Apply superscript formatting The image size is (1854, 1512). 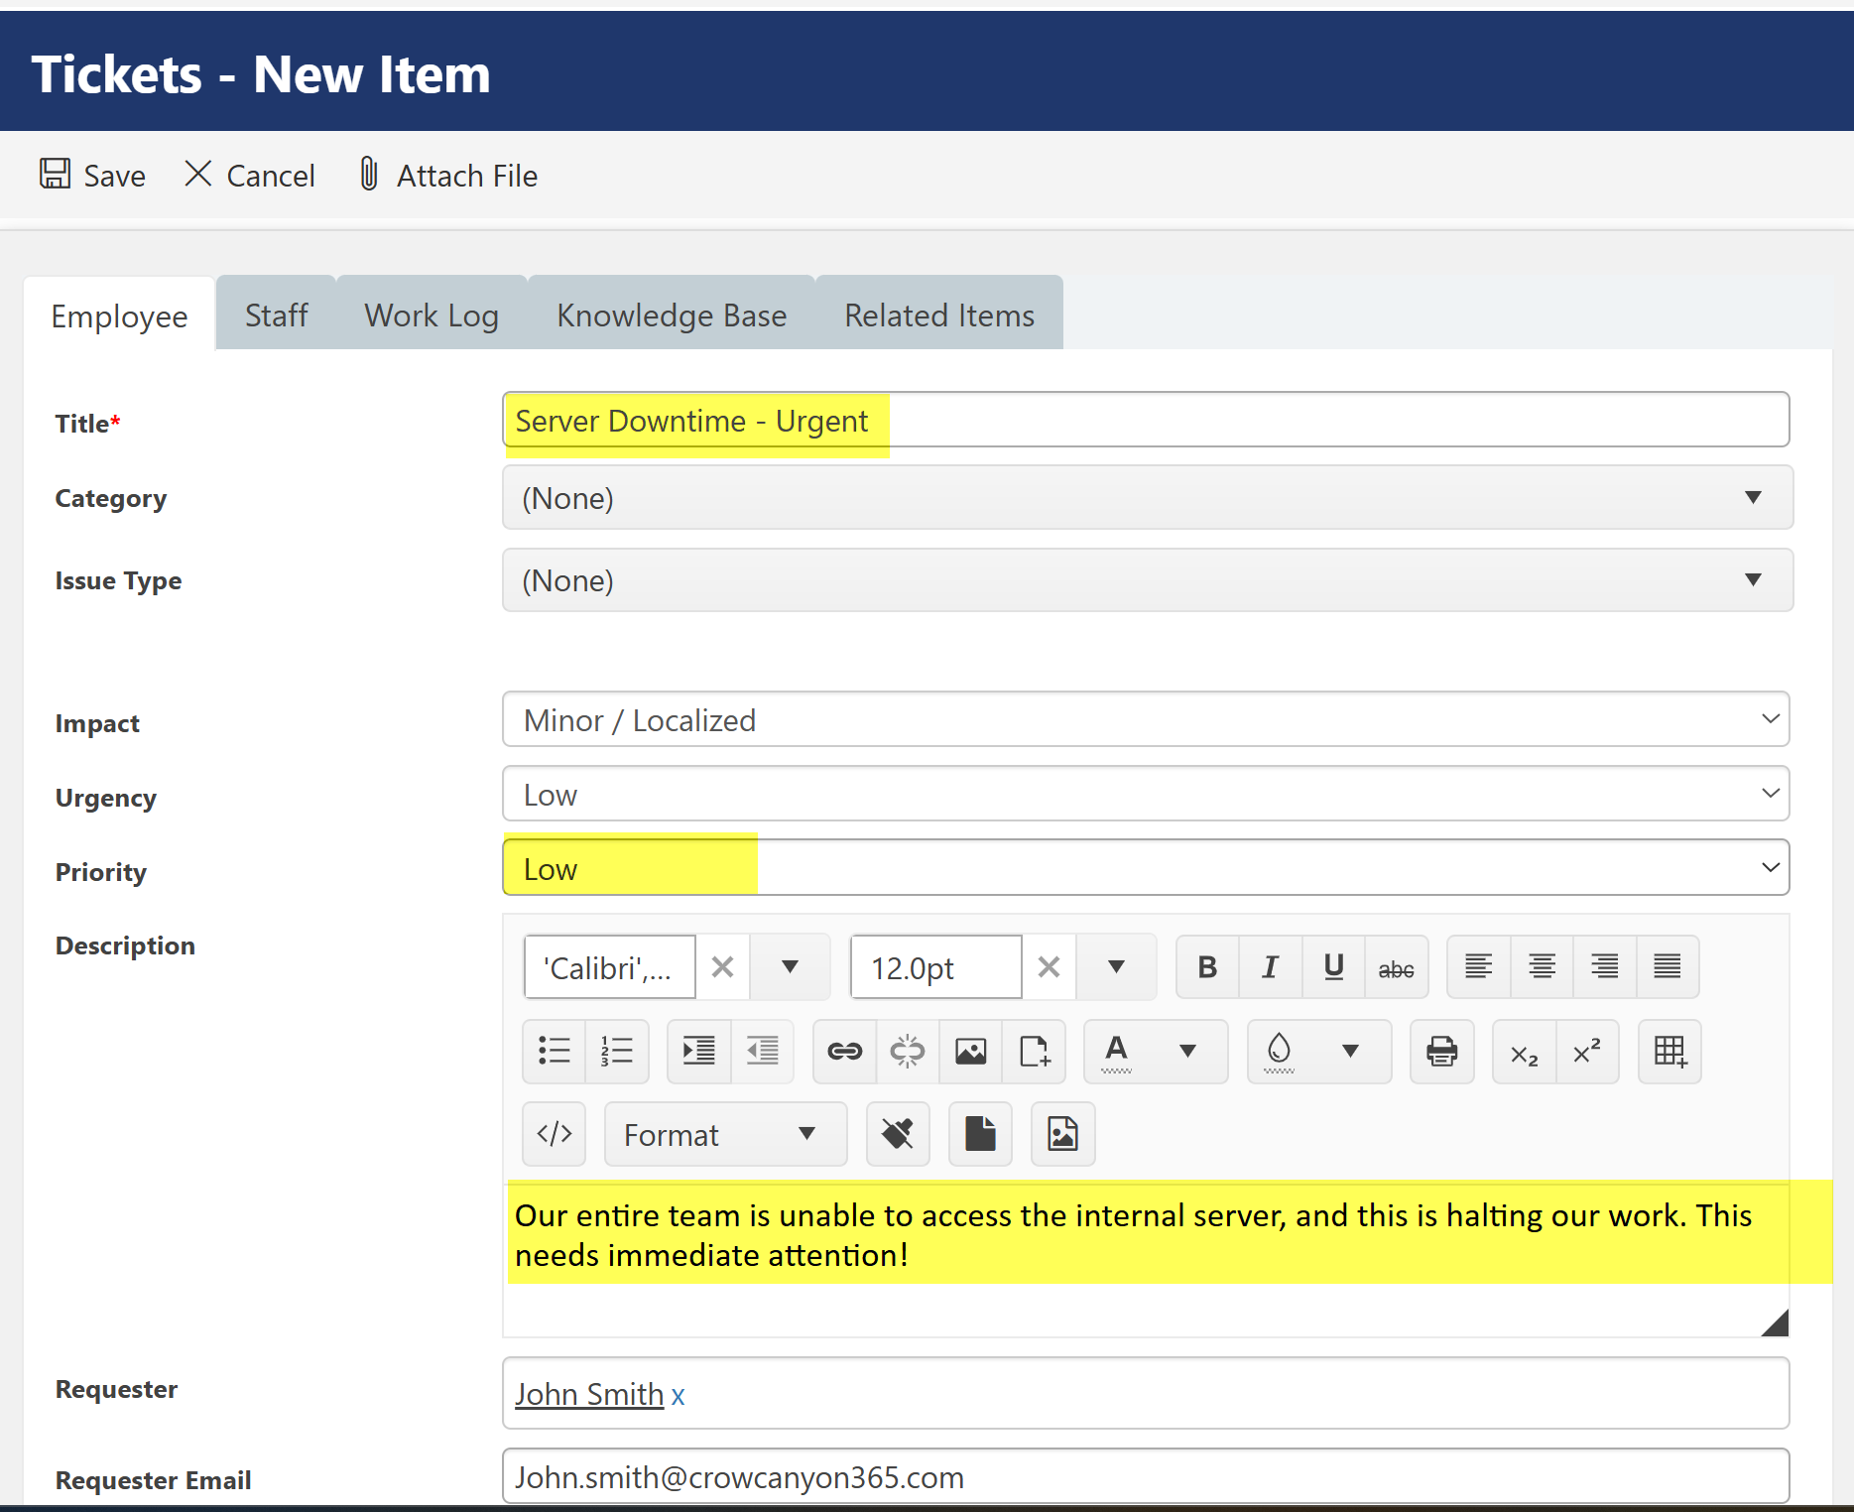coord(1587,1052)
